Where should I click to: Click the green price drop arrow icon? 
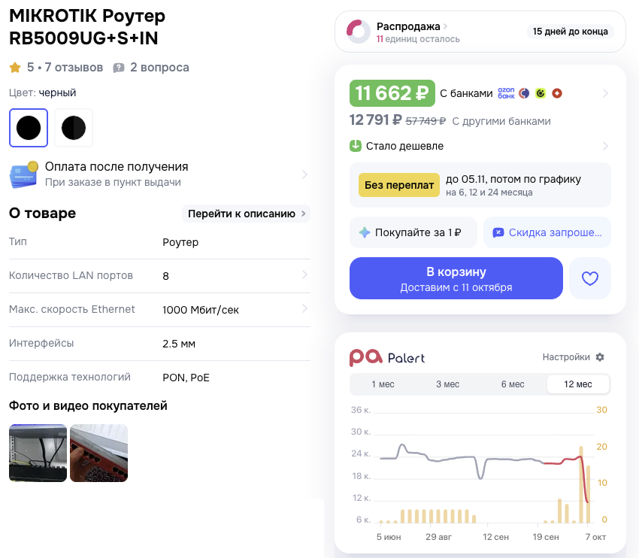coord(356,146)
